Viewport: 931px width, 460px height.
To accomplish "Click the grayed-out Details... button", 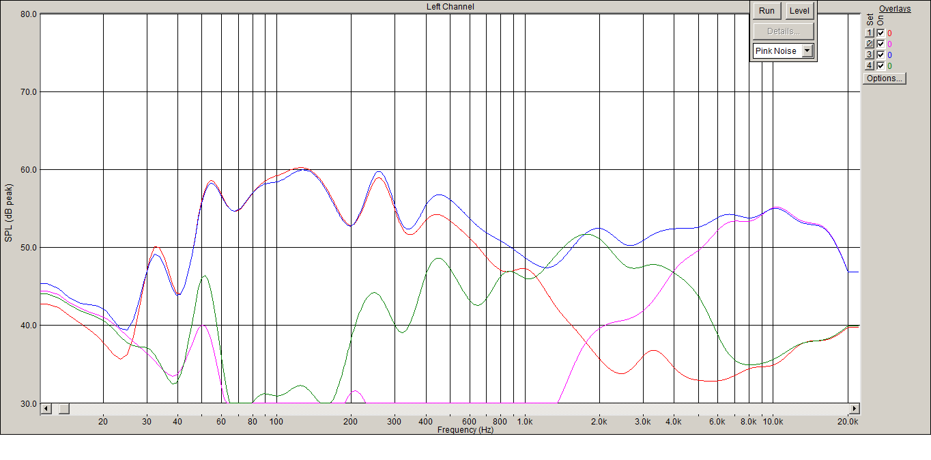I will (x=784, y=31).
